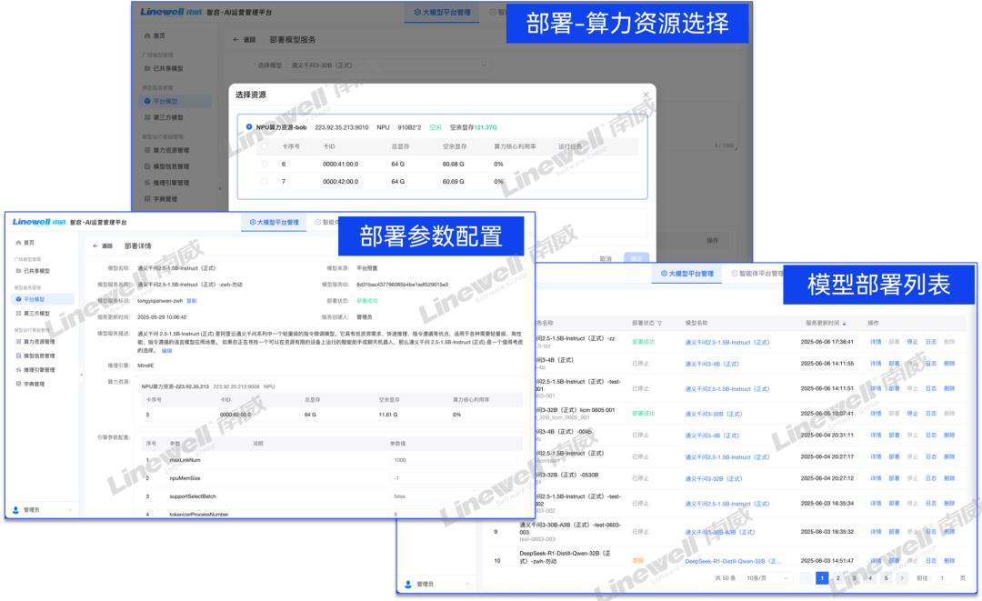
Task: Edit npuMemSize value field -1
Action: coord(454,478)
